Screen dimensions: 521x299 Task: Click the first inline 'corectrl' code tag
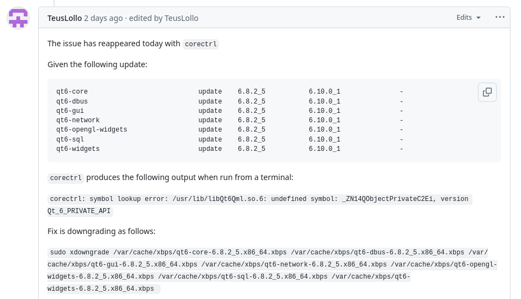coord(201,44)
